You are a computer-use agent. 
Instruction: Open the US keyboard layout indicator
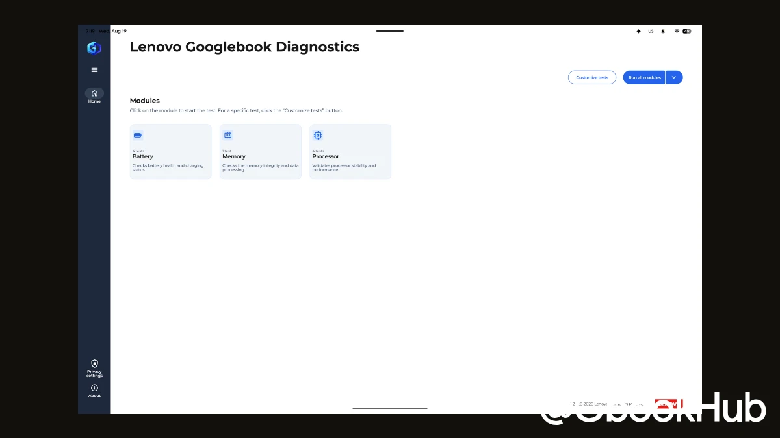[x=651, y=31]
